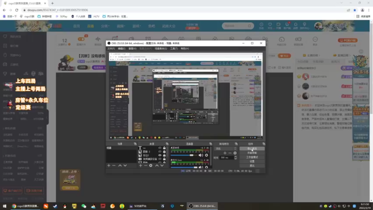
Task: Move the scene up in the scenes list
Action: pos(120,166)
